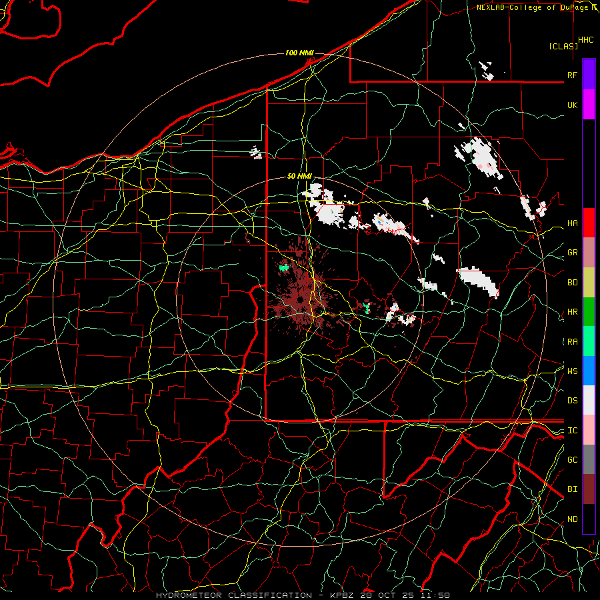Pick the RA light green legend swatch
The image size is (600, 600).
pos(589,341)
